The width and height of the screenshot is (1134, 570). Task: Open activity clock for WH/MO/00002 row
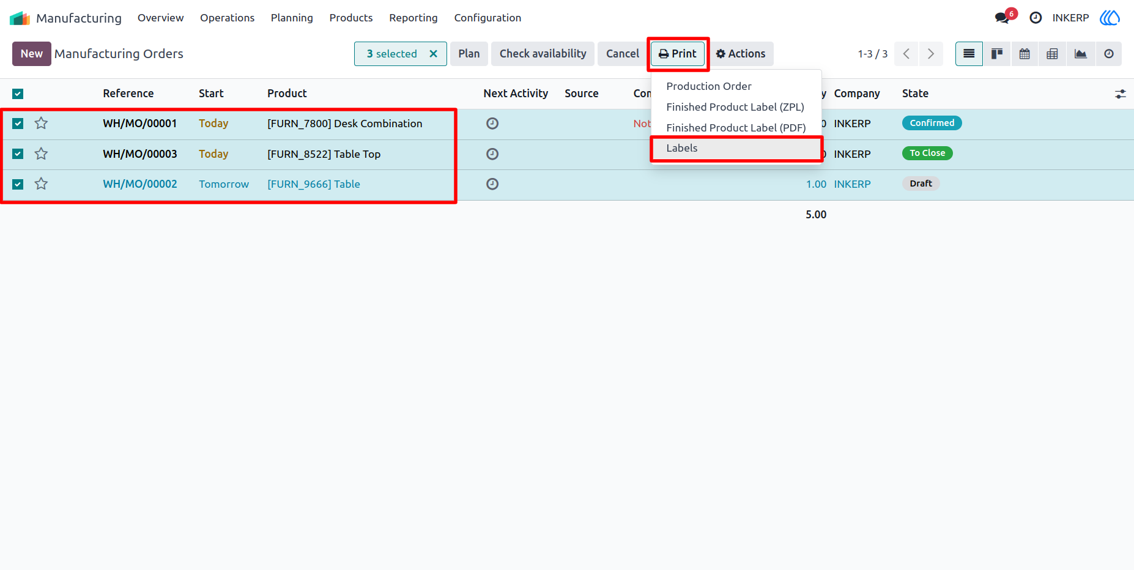tap(492, 184)
